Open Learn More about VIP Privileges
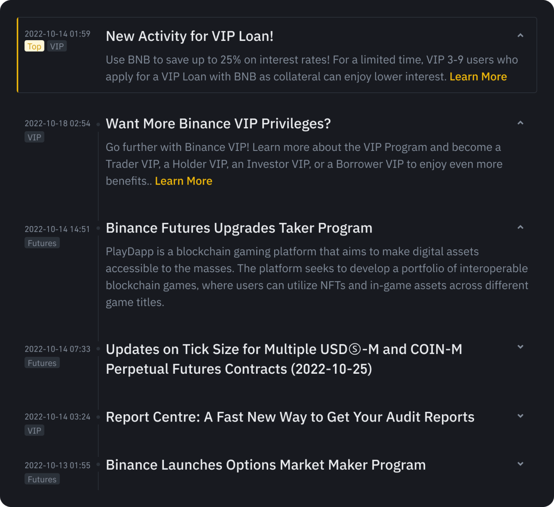 pos(183,181)
